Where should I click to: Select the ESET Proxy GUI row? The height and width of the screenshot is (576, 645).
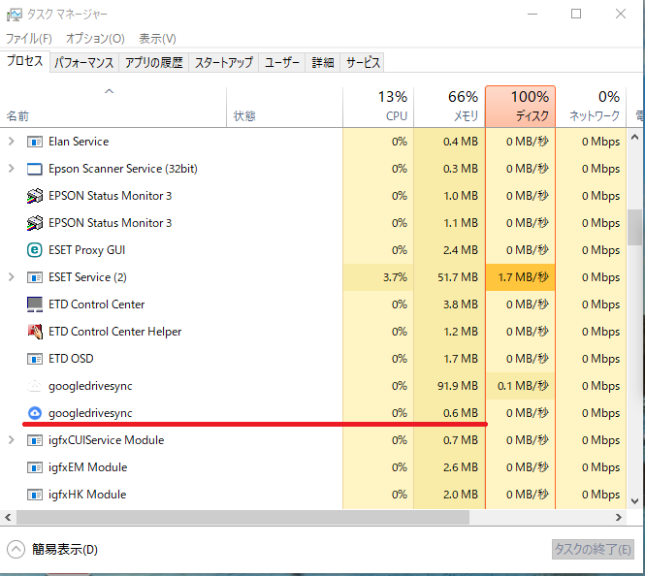[x=313, y=250]
